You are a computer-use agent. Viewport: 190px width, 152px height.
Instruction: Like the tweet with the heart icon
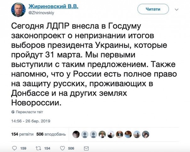pos(62,148)
